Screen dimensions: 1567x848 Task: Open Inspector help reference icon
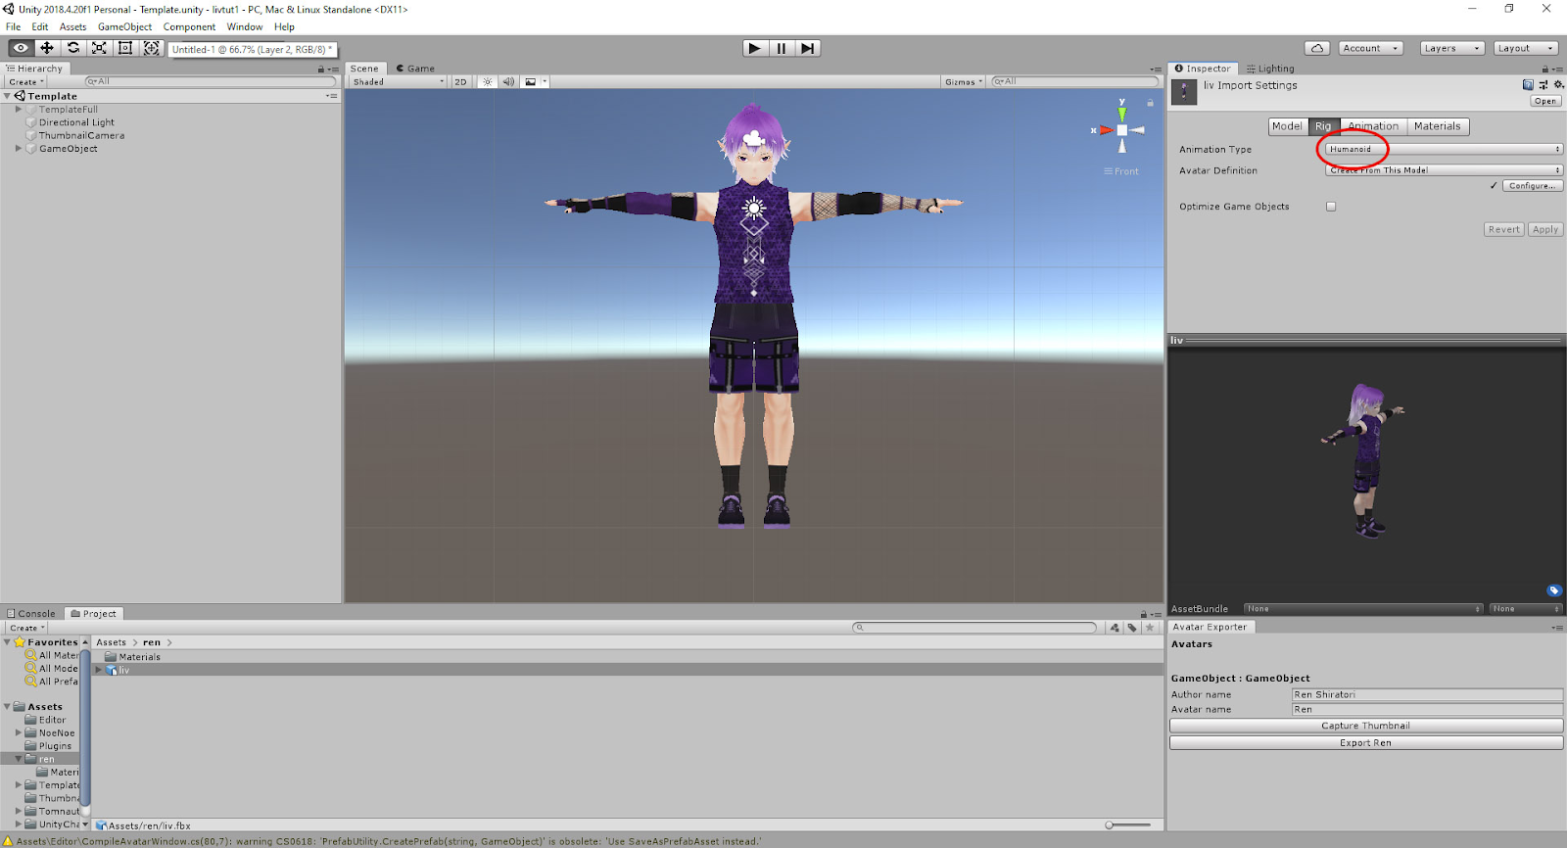1528,85
